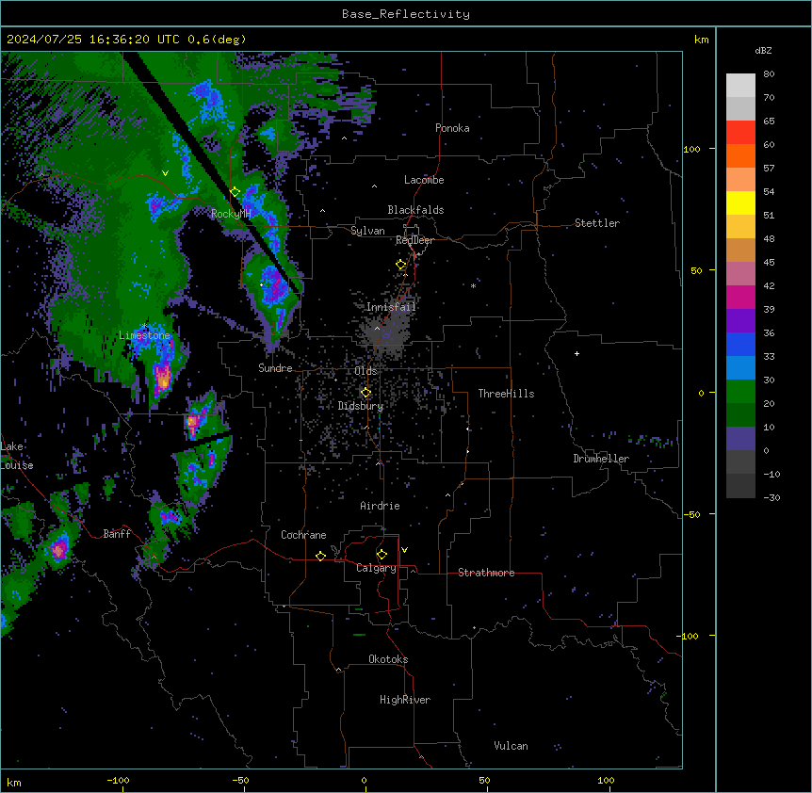This screenshot has height=793, width=812.
Task: Click the HighRiver label
Action: click(x=405, y=700)
